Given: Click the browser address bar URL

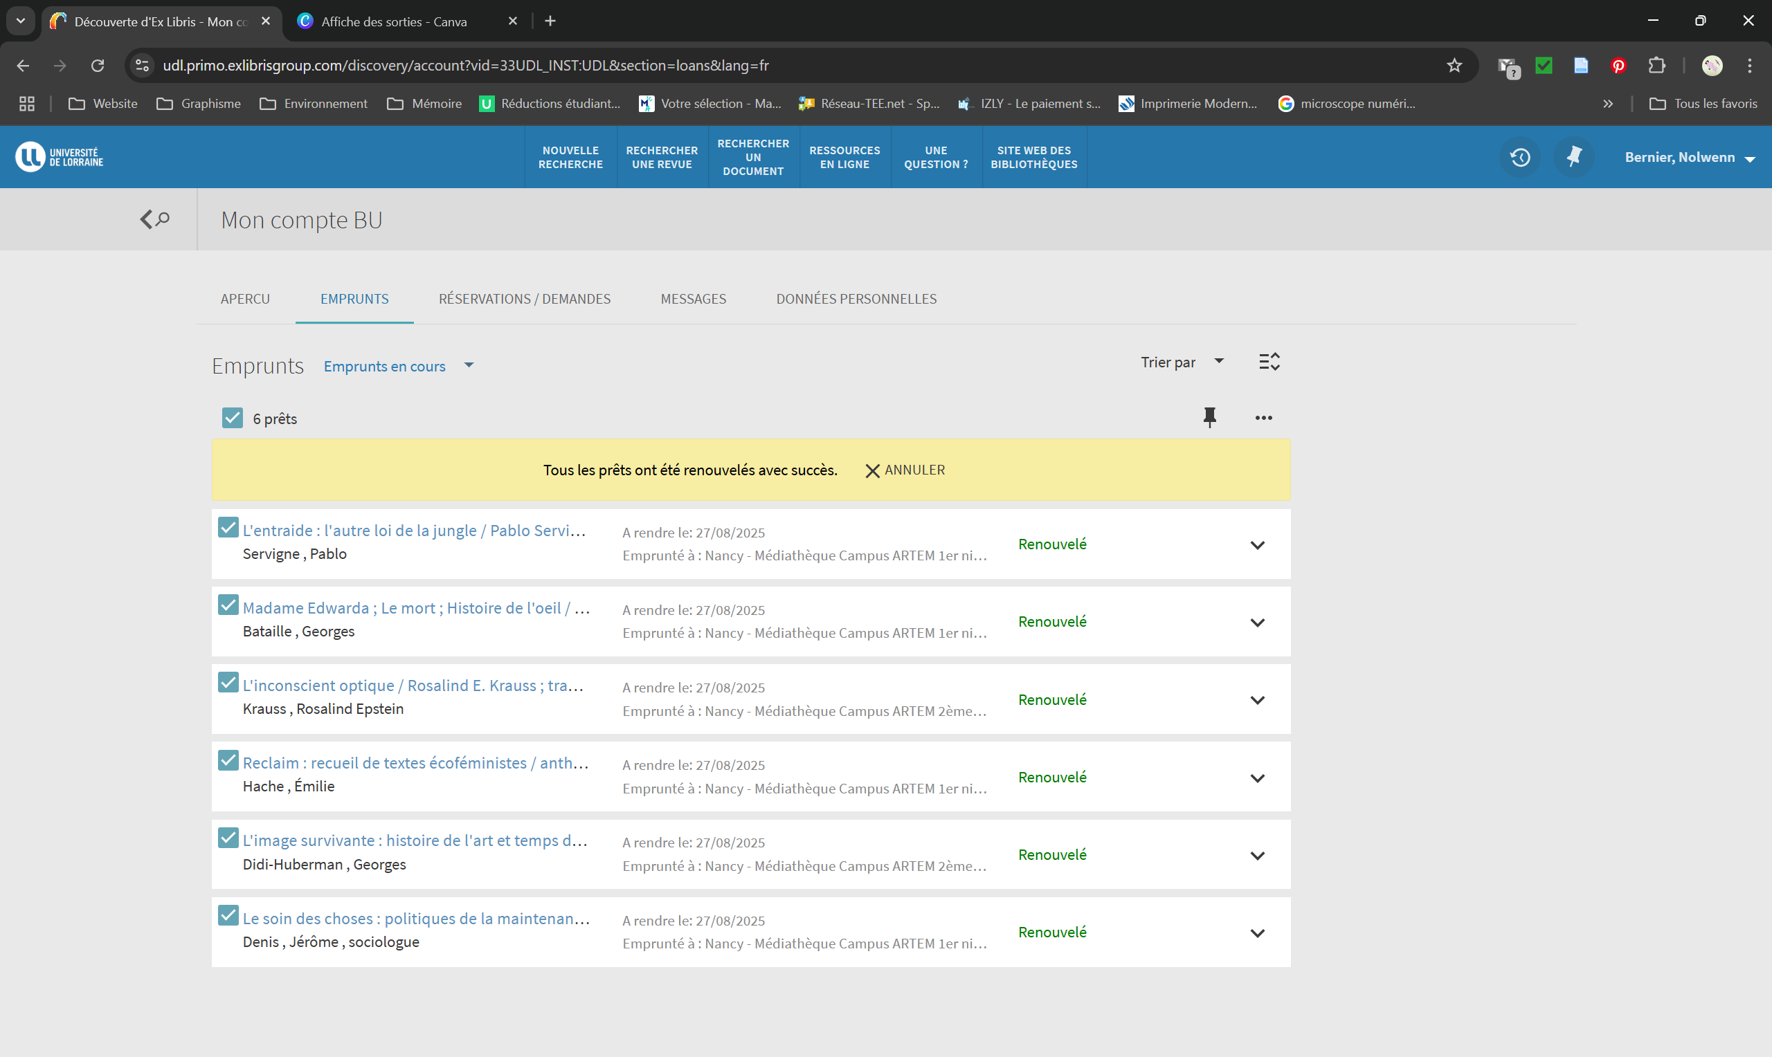Looking at the screenshot, I should pyautogui.click(x=466, y=66).
